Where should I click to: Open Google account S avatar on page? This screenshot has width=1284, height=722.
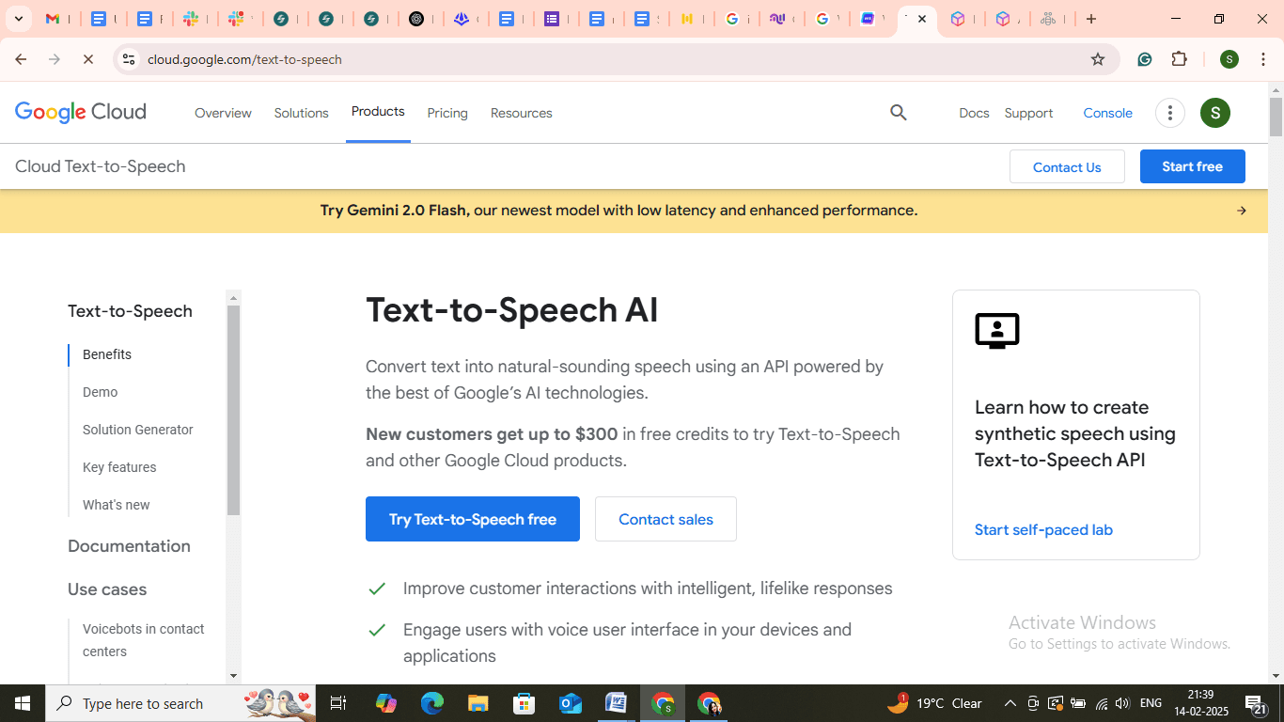[1215, 113]
